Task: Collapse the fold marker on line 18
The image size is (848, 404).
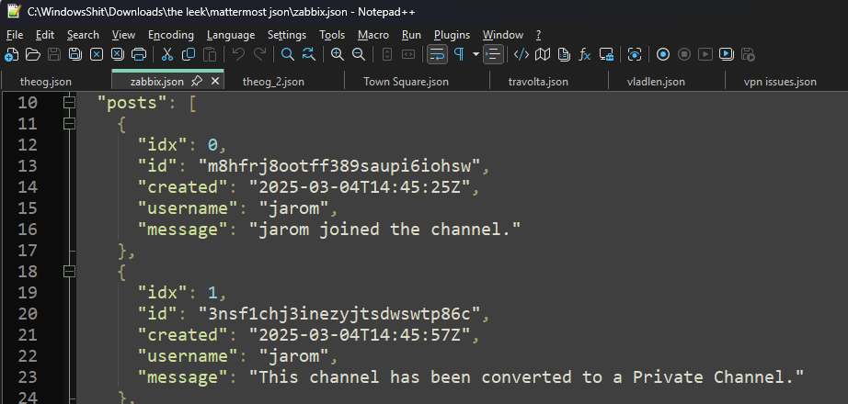Action: 69,272
